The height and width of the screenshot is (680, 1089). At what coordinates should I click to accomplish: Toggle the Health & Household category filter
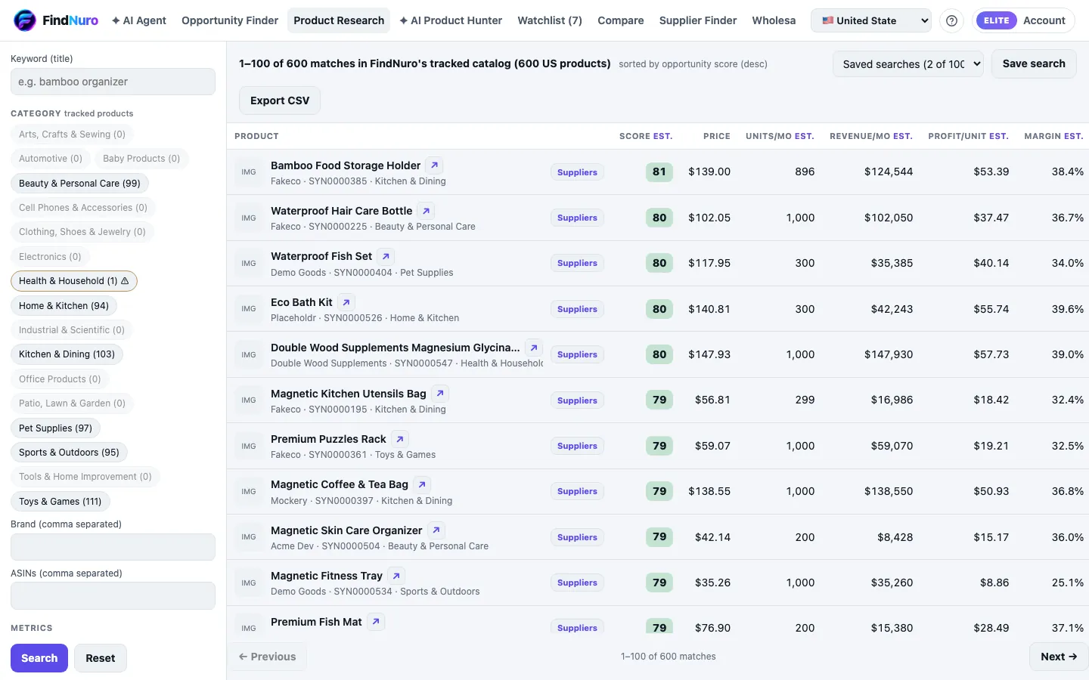74,281
